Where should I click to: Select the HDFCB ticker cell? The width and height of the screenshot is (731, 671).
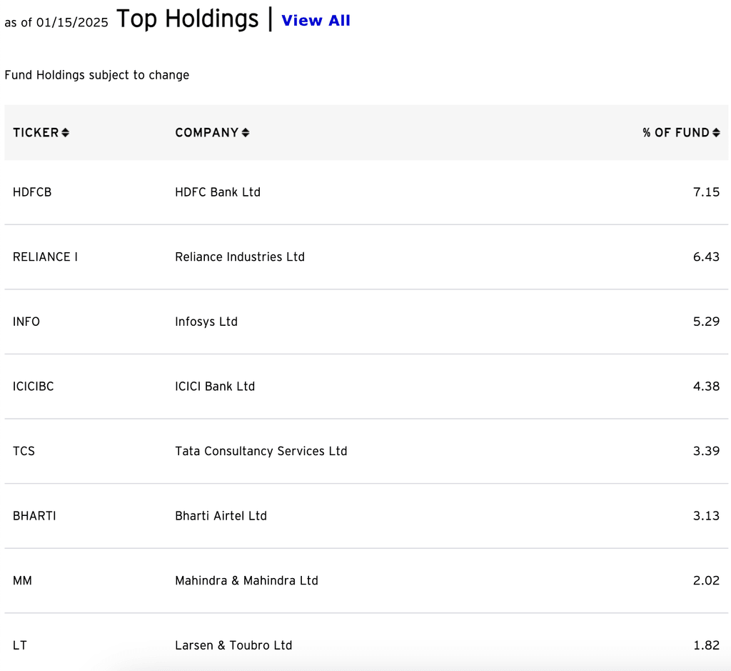(x=32, y=192)
